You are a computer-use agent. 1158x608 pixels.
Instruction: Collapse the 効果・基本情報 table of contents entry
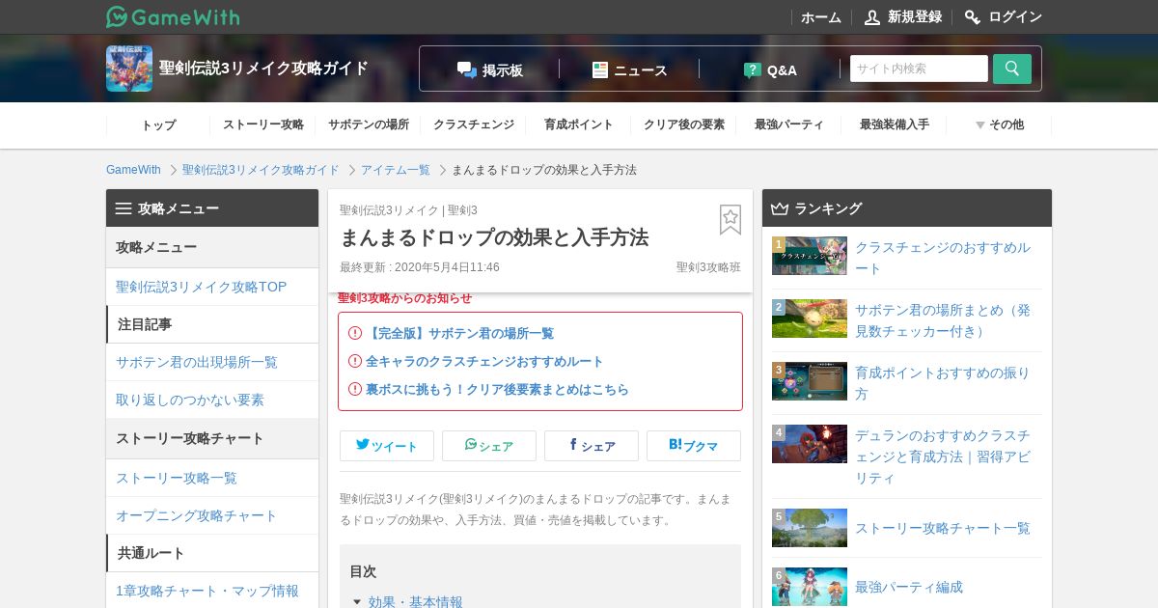357,602
